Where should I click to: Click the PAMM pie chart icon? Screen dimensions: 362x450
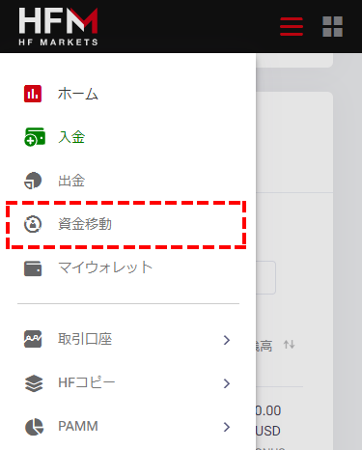[x=34, y=427]
